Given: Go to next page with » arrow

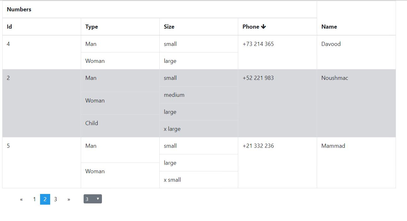Looking at the screenshot, I should 69,199.
